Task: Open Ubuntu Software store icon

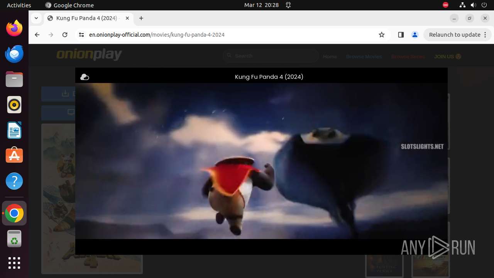Action: coord(14,156)
